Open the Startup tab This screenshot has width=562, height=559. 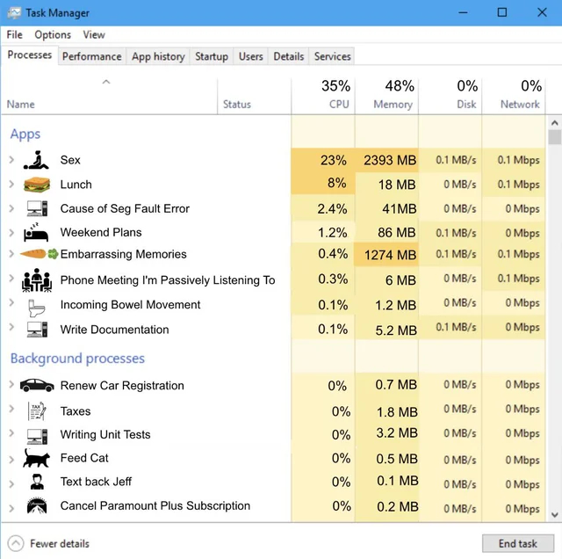(x=211, y=56)
